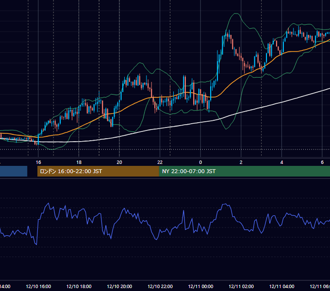
Task: Click the 12/11 00:00 date label
Action: tap(200, 286)
